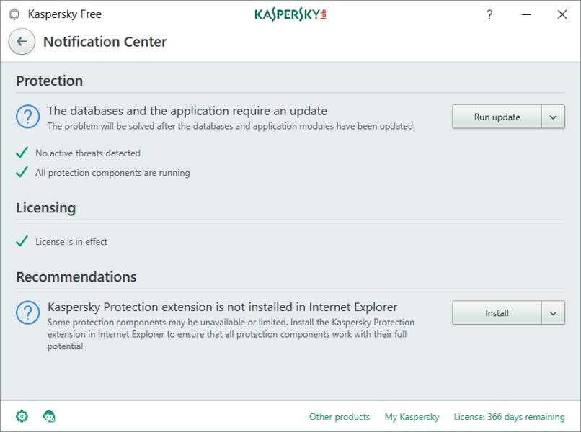Click the All protection components checkmark
Screen dimensions: 581x432
pos(22,173)
